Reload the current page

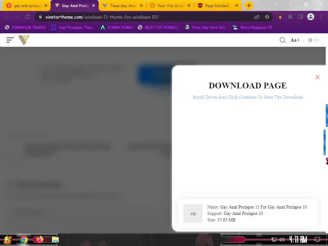click(28, 17)
